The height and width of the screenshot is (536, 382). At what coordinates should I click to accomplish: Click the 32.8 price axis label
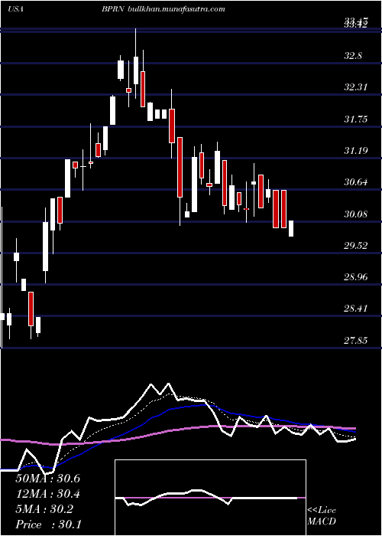(x=353, y=55)
